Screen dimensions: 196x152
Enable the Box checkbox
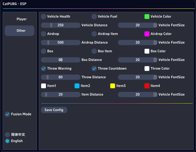pyautogui.click(x=44, y=51)
